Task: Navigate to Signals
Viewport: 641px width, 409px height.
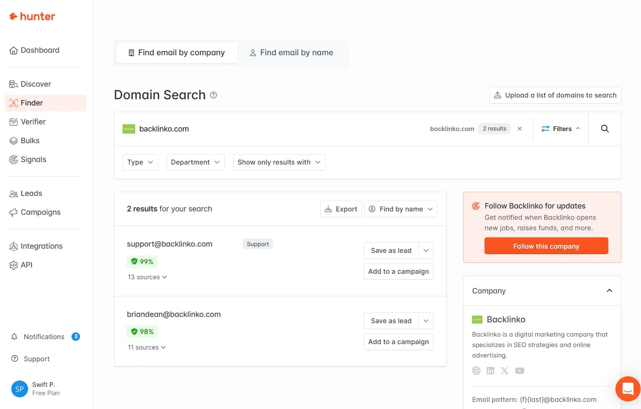Action: click(28, 159)
